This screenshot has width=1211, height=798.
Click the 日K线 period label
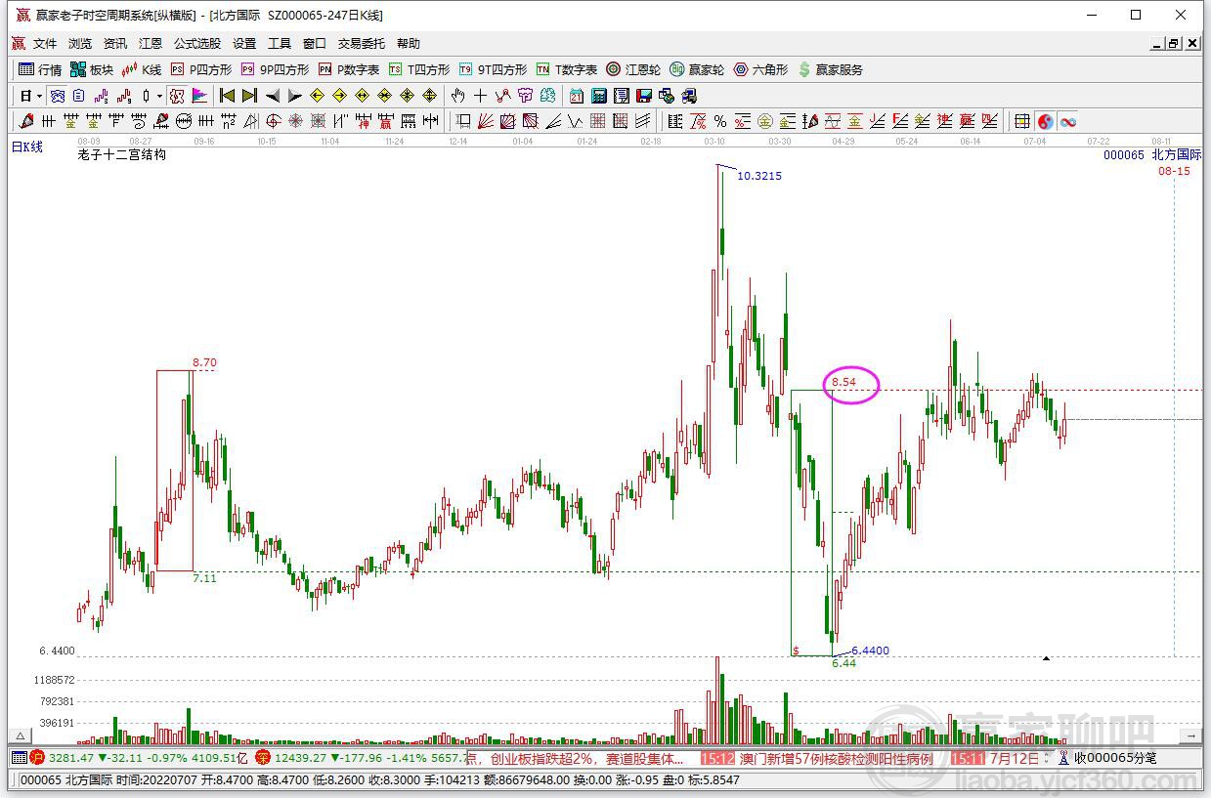[27, 147]
